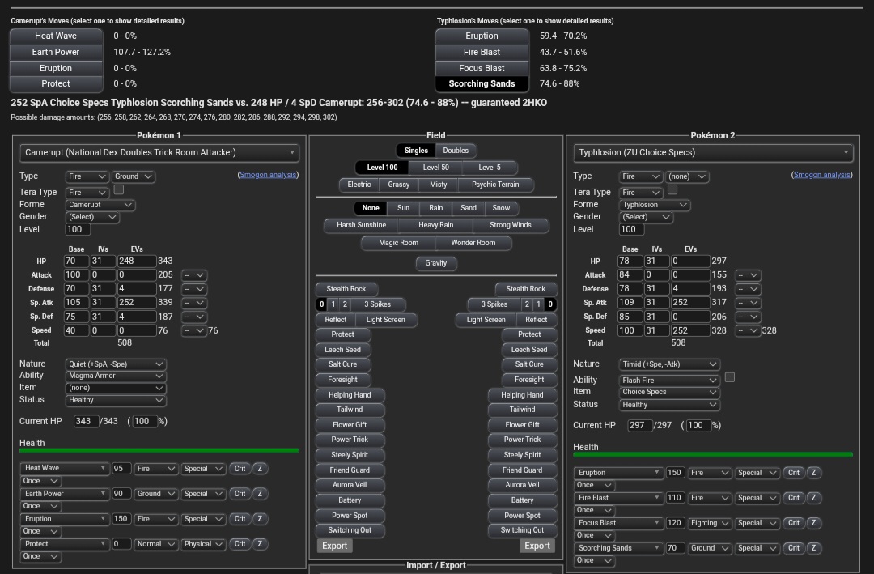Click the right Export button

coord(537,546)
